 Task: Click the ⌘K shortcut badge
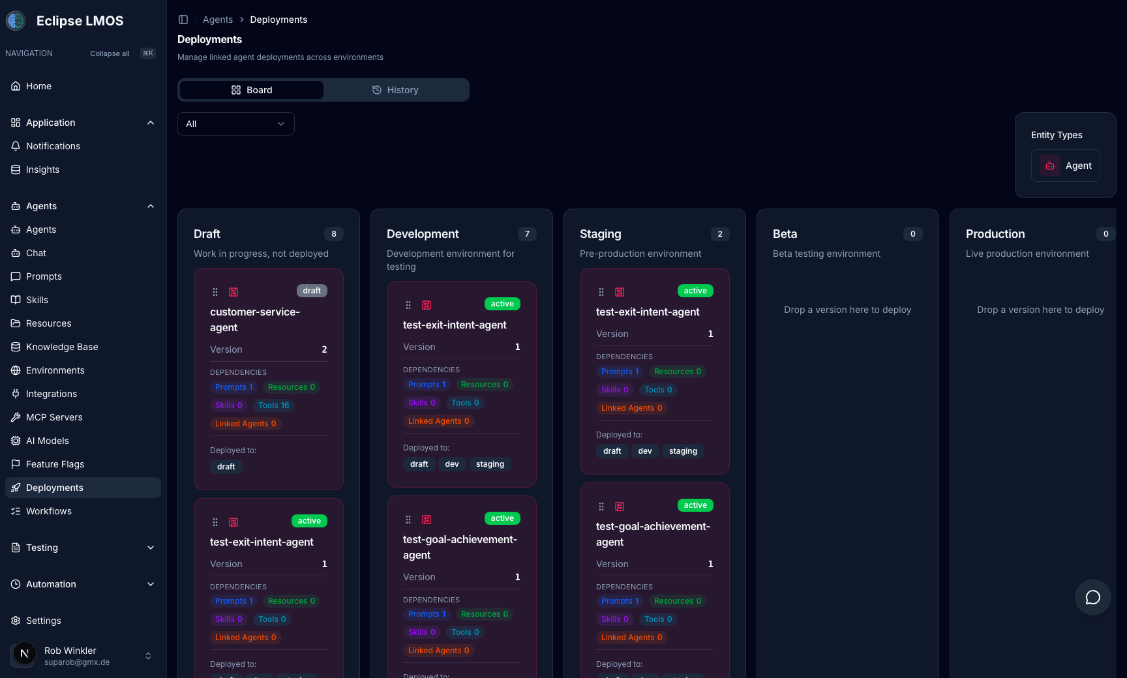click(x=148, y=53)
